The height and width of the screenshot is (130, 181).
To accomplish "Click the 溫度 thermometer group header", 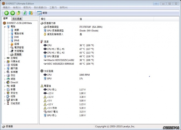I will (45, 42).
